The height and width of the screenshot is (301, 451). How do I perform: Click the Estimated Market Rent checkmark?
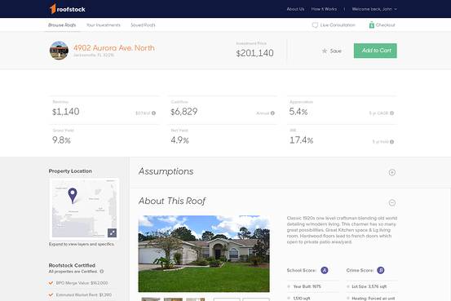[51, 294]
